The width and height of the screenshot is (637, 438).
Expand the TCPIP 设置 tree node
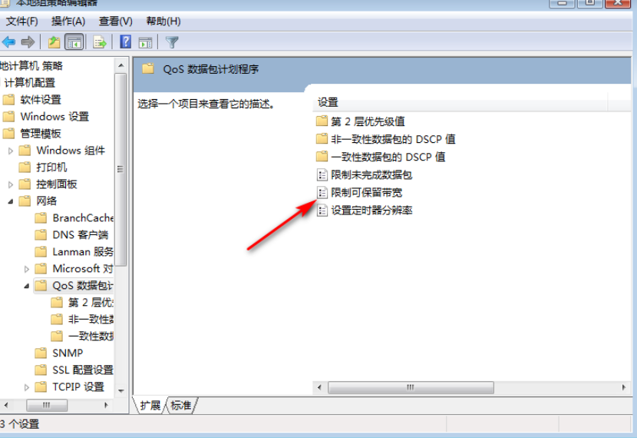[26, 387]
